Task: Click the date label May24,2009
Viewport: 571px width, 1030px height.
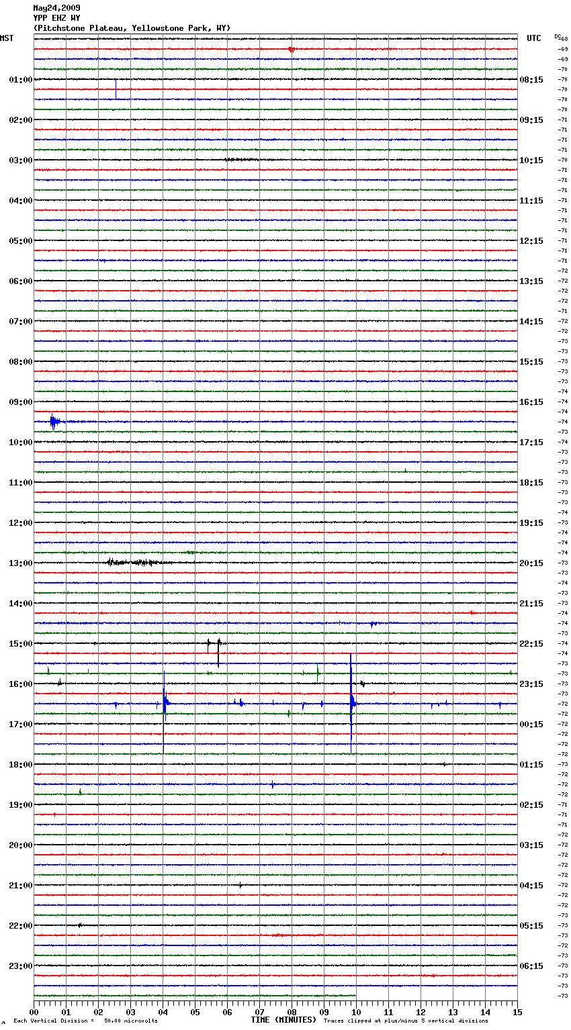Action: [x=56, y=8]
